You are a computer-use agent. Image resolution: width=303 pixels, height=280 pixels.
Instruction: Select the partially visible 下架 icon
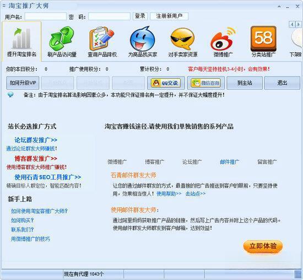tap(296, 42)
